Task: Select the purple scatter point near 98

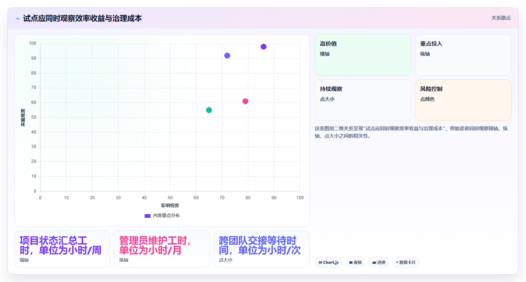Action: pos(264,47)
